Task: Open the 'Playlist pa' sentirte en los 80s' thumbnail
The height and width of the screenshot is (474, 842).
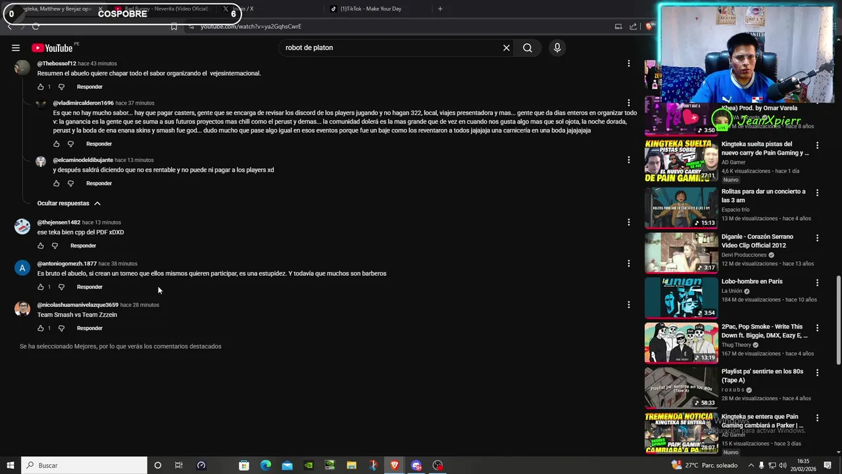Action: 681,388
